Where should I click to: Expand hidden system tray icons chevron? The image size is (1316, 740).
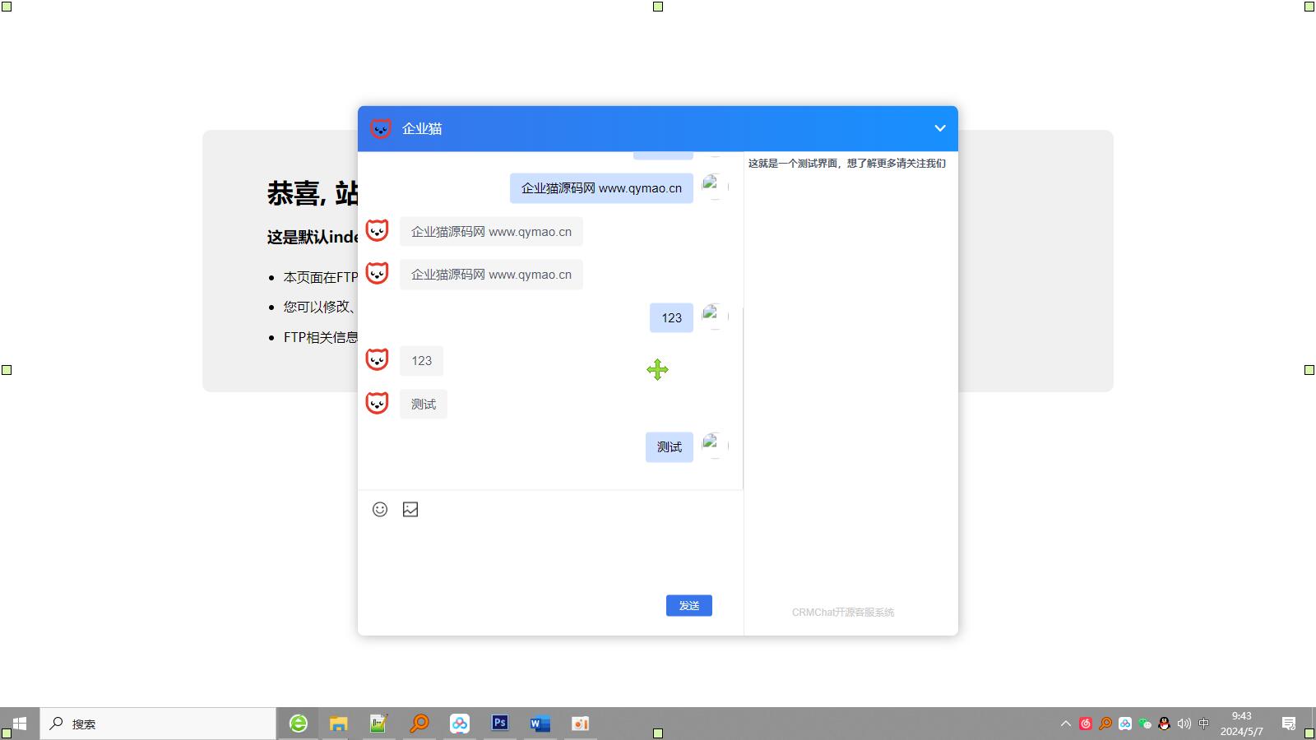[x=1065, y=724]
